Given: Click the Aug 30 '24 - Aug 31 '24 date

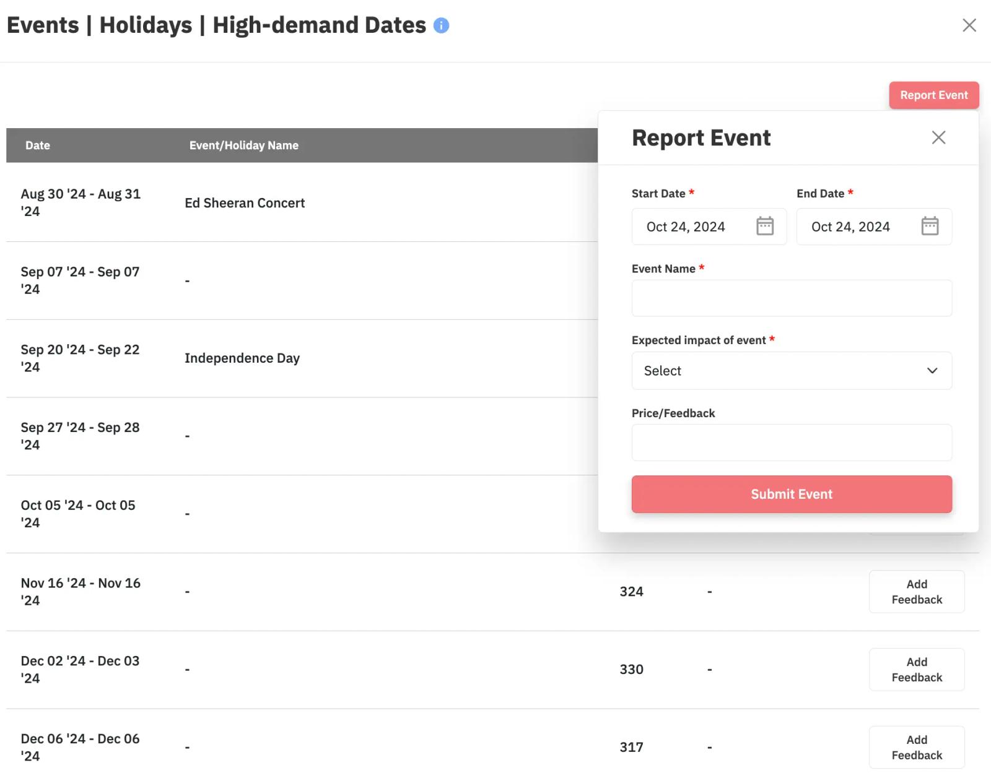Looking at the screenshot, I should click(x=81, y=202).
